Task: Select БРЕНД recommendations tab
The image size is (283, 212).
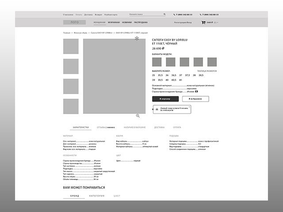Action: [75, 196]
